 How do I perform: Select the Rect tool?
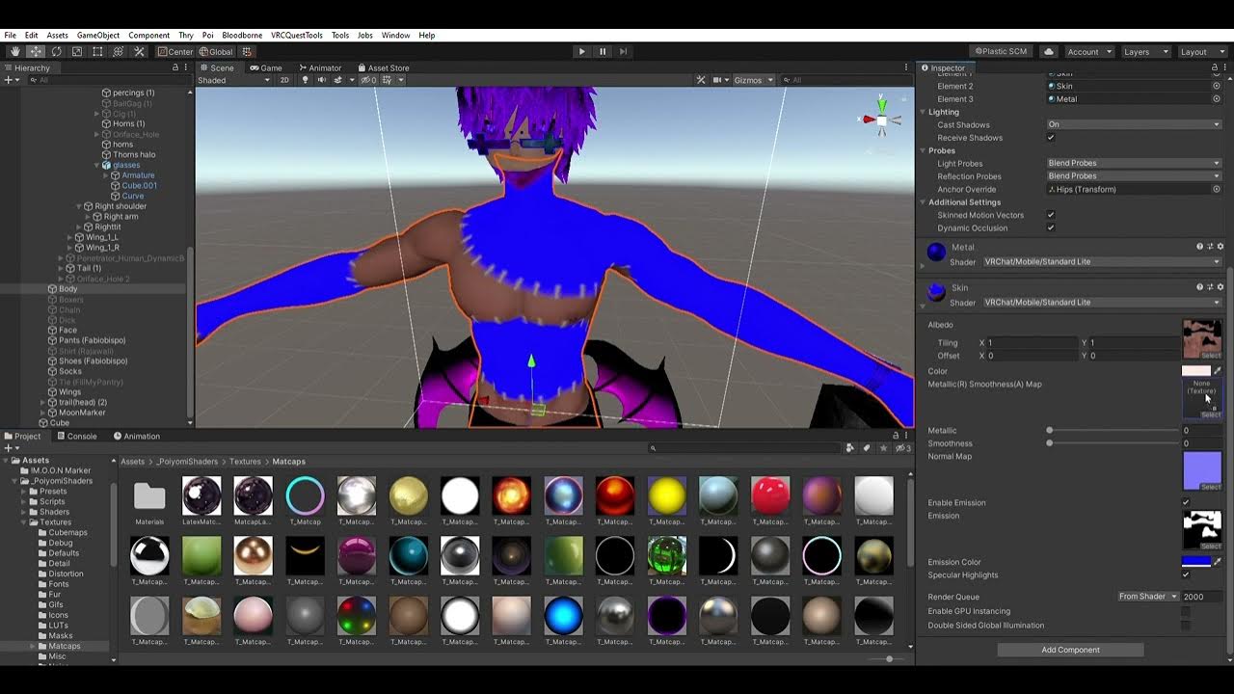(x=97, y=51)
